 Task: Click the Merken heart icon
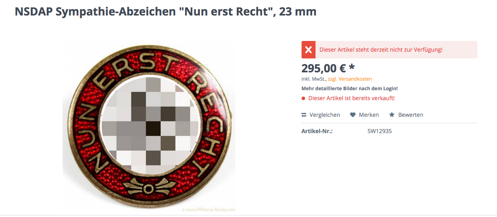point(353,115)
